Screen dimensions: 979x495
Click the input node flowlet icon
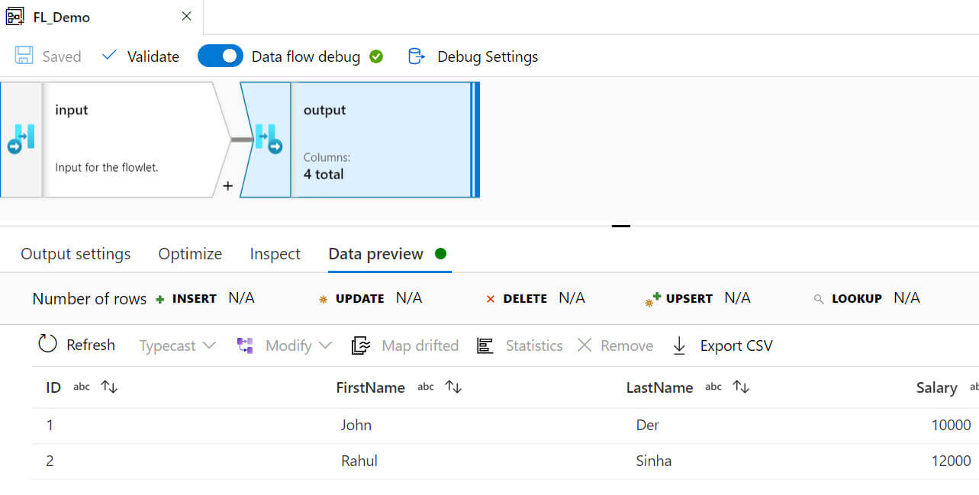click(x=21, y=140)
